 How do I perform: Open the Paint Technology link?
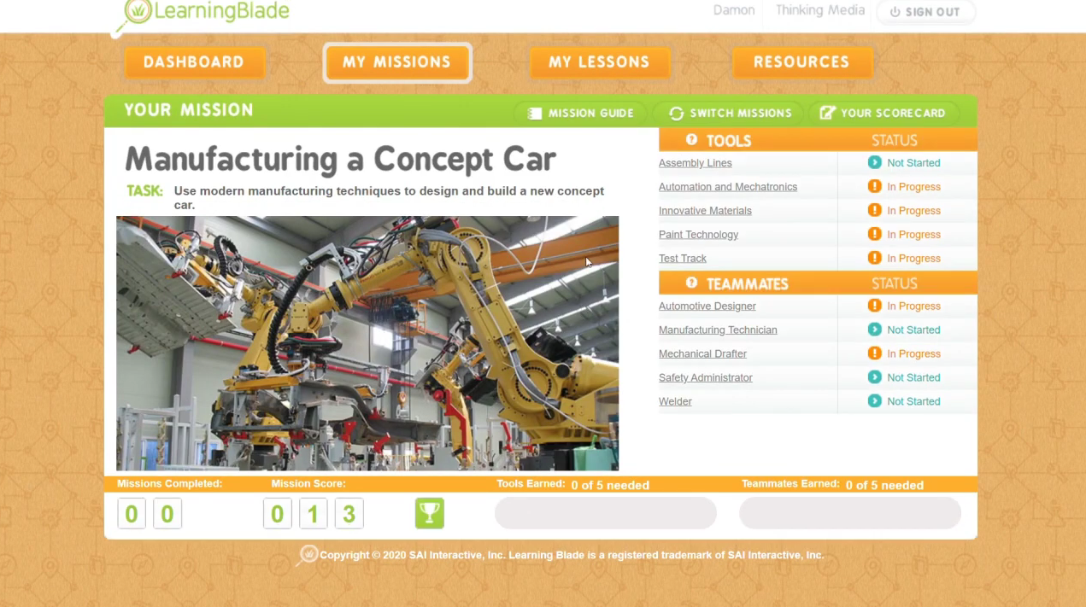click(698, 235)
